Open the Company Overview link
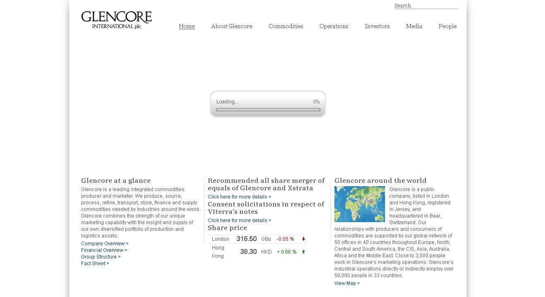Image resolution: width=545 pixels, height=297 pixels. coord(105,244)
